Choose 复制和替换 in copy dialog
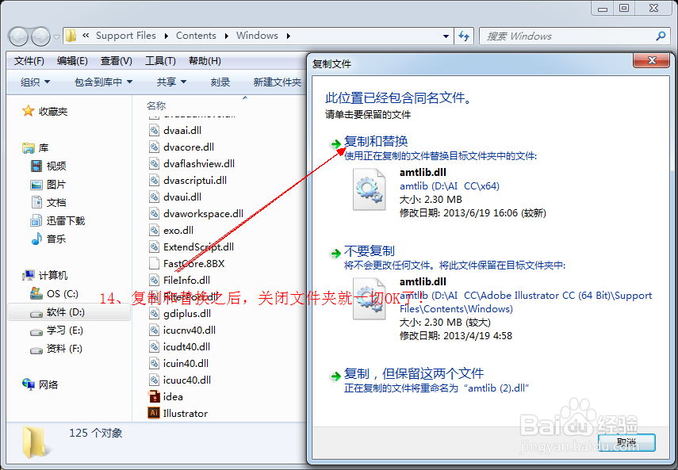 point(375,141)
